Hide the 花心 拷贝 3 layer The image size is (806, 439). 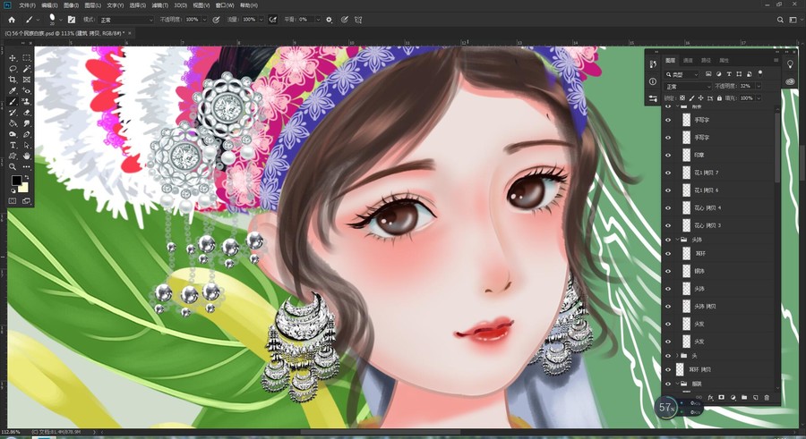tap(668, 225)
